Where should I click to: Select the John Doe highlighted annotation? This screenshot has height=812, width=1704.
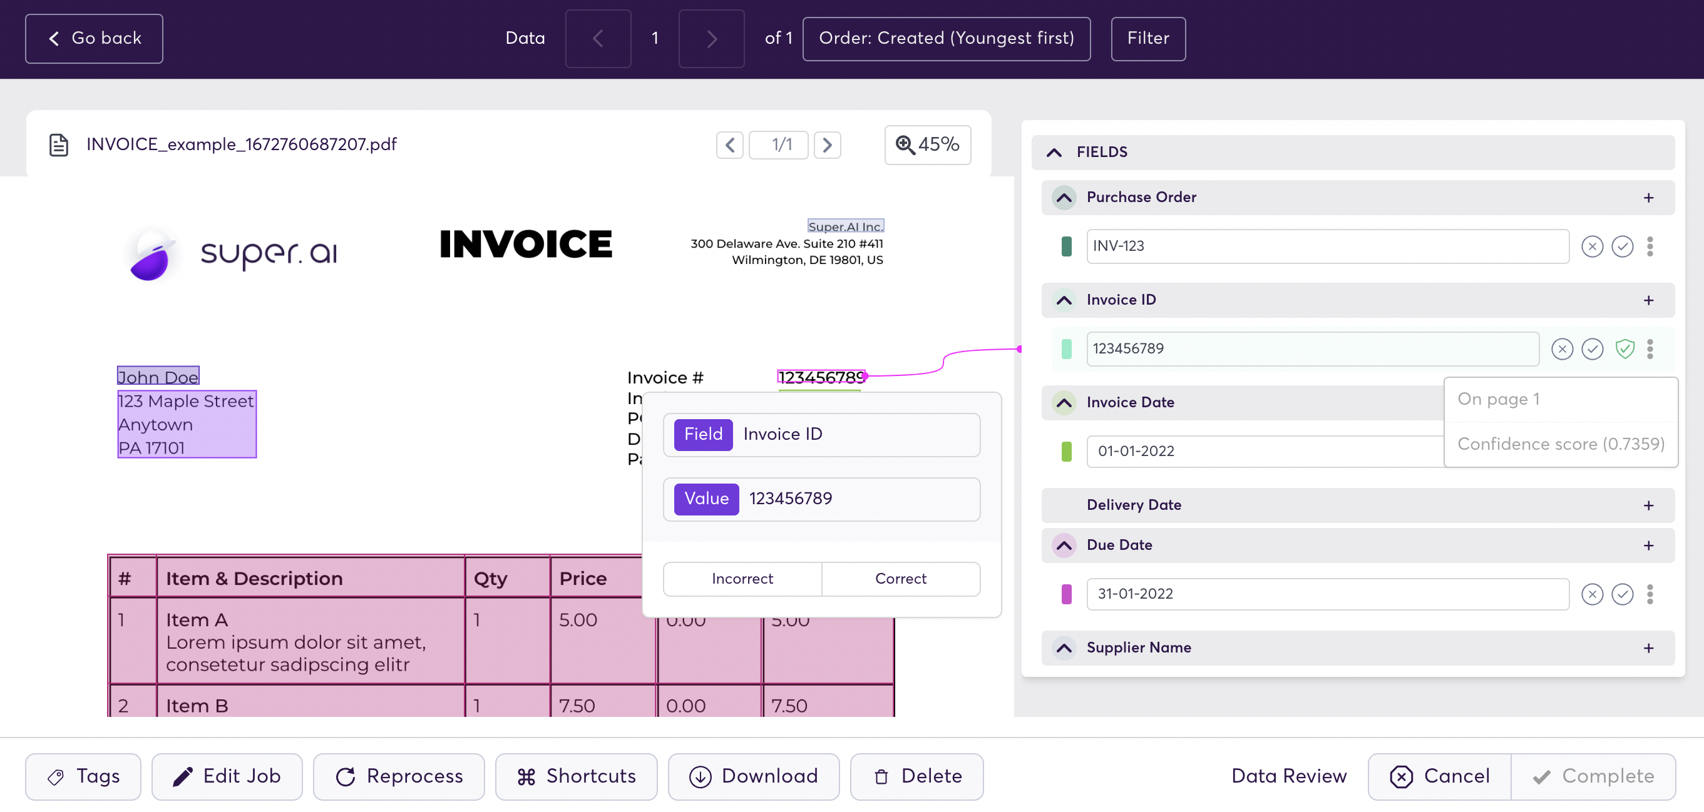[x=158, y=376]
